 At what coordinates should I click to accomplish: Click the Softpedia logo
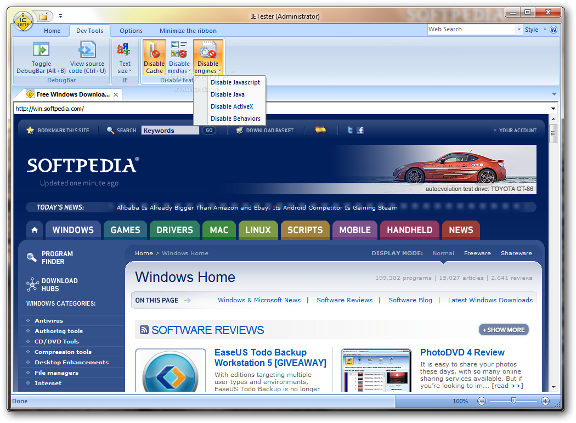(83, 165)
